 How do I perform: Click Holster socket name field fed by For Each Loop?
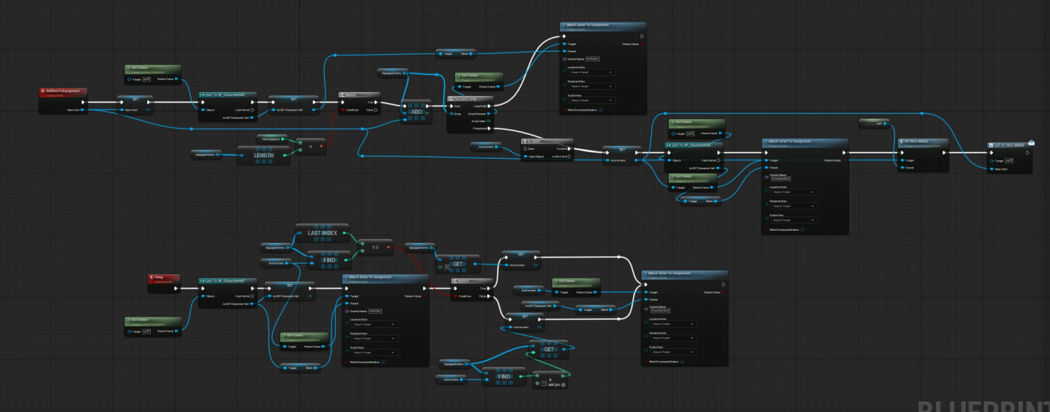592,58
